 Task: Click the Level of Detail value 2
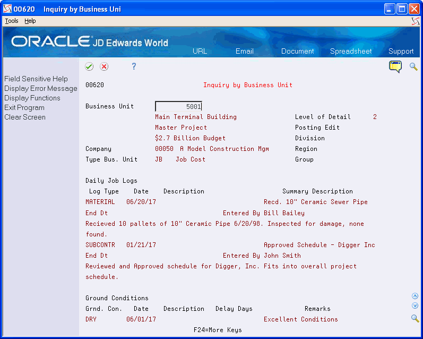tap(375, 117)
